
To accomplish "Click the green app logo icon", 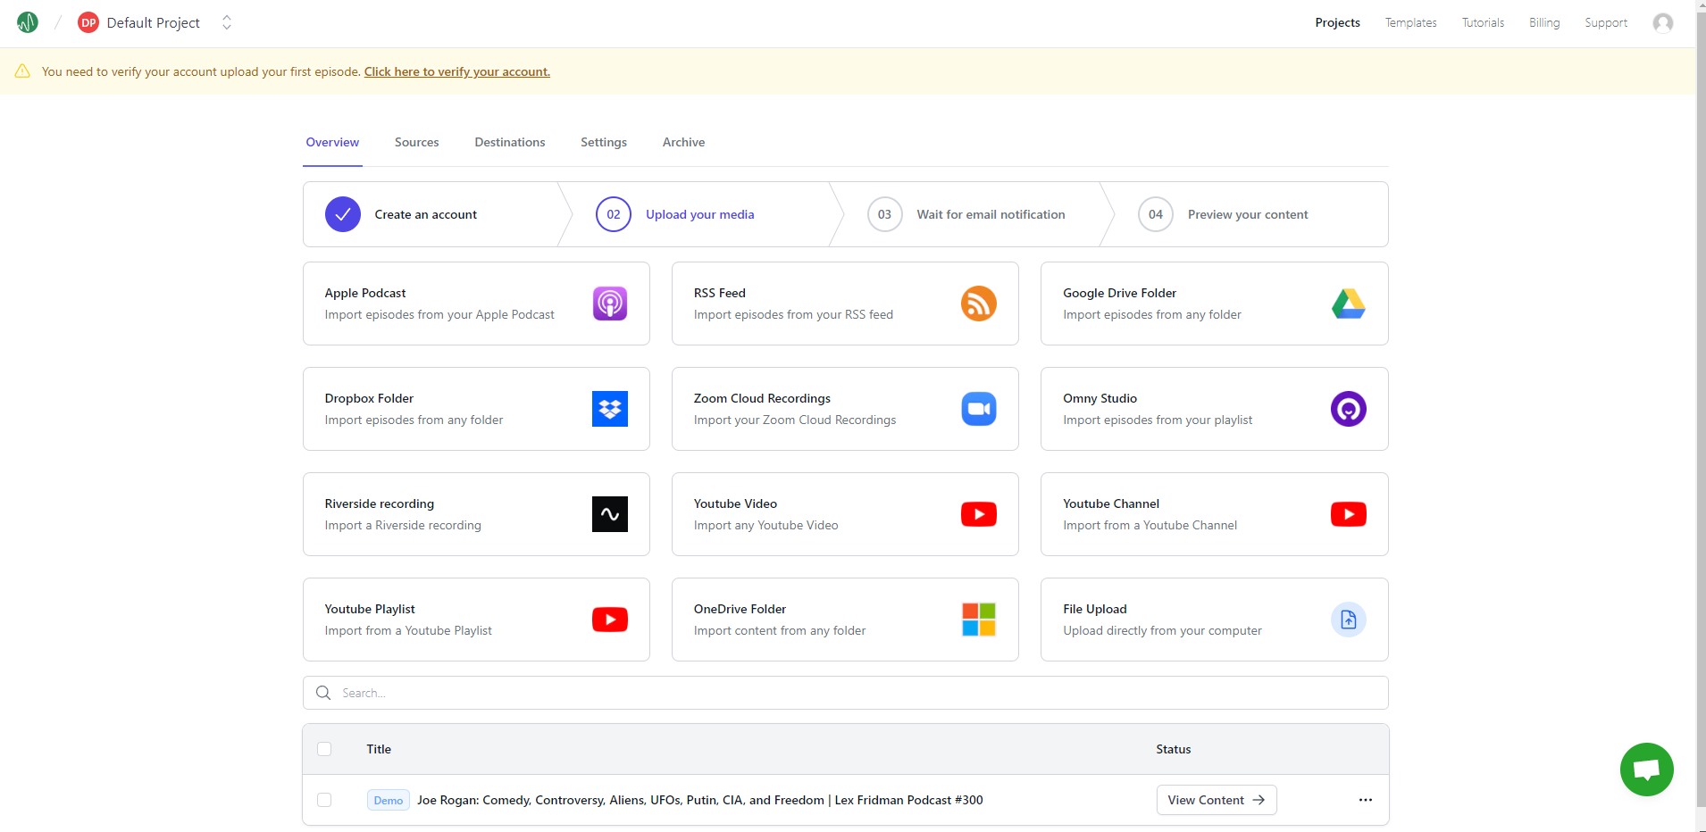I will 28,22.
